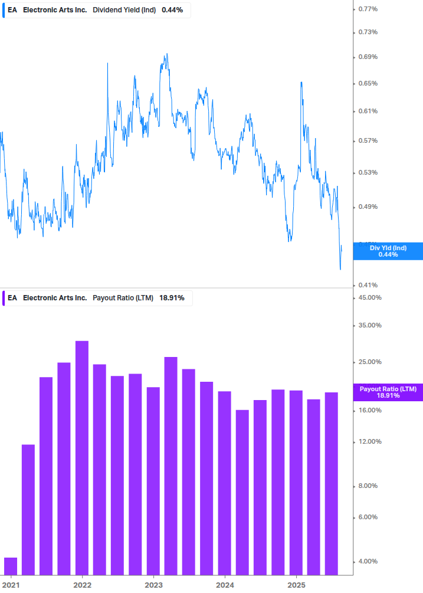
Task: Click the 0.49% label on the yield axis
Action: [x=368, y=207]
